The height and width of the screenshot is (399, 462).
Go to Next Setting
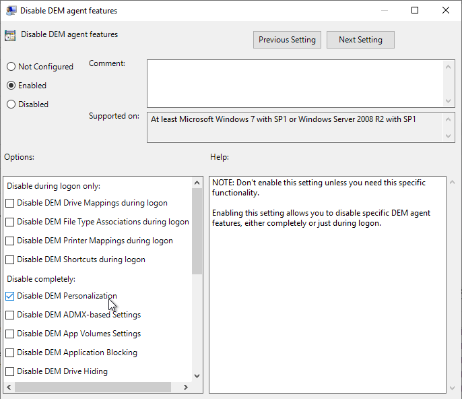[360, 40]
